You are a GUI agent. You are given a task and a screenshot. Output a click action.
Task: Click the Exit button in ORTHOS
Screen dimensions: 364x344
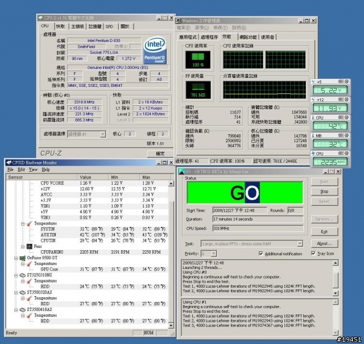[324, 231]
